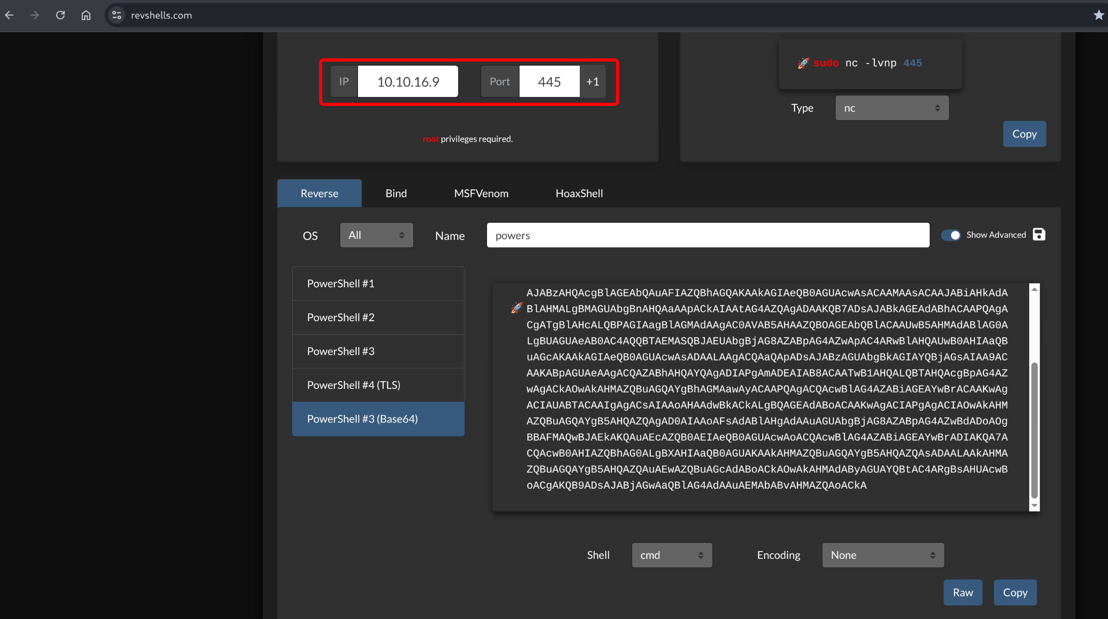Select the PowerShell #2 payload

(x=340, y=317)
